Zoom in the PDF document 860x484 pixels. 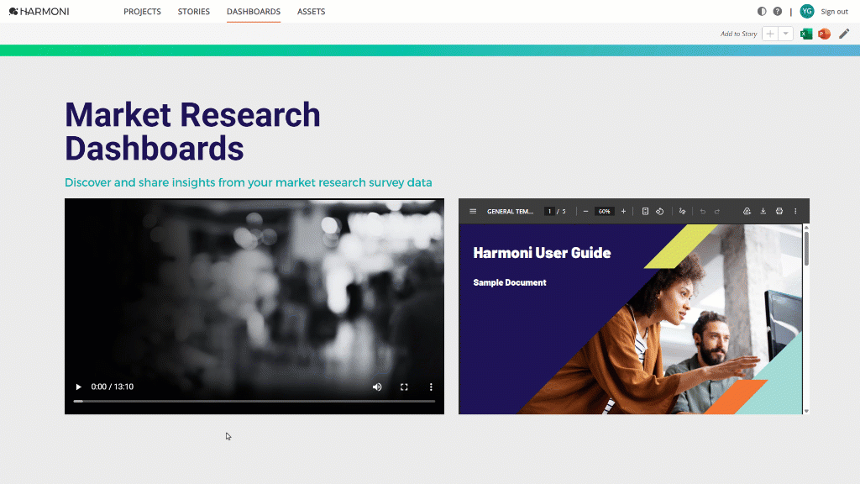tap(624, 211)
